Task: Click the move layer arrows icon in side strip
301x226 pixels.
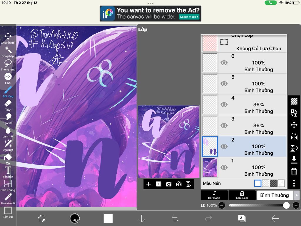Action: click(294, 125)
